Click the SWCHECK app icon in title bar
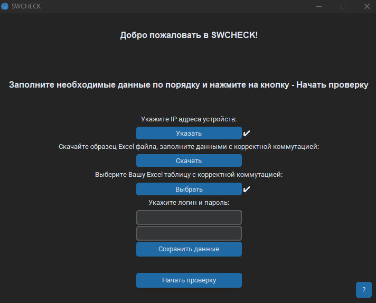376x303 pixels. coord(5,6)
